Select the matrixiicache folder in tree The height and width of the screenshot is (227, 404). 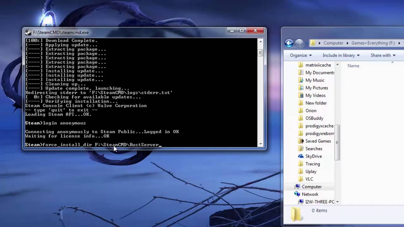click(x=318, y=65)
